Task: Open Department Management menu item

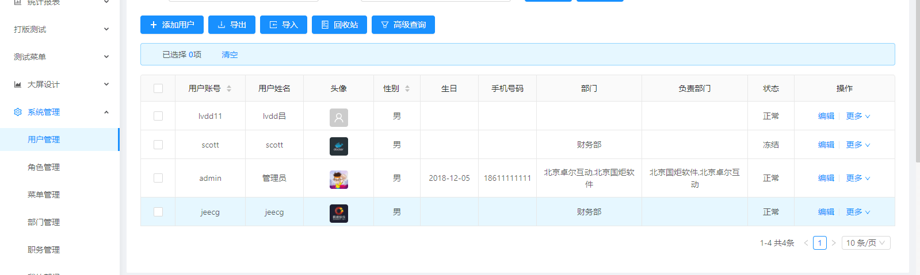Action: coord(44,222)
